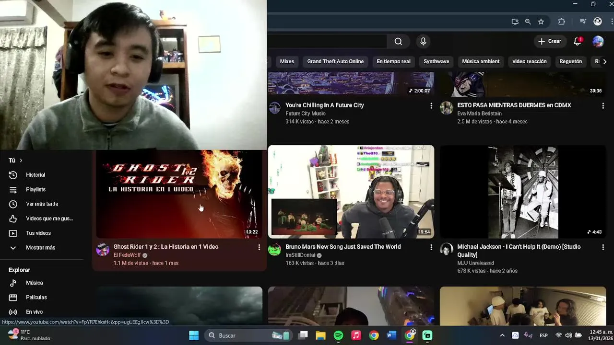Click the zoom magnifier icon in address bar

[x=528, y=22]
